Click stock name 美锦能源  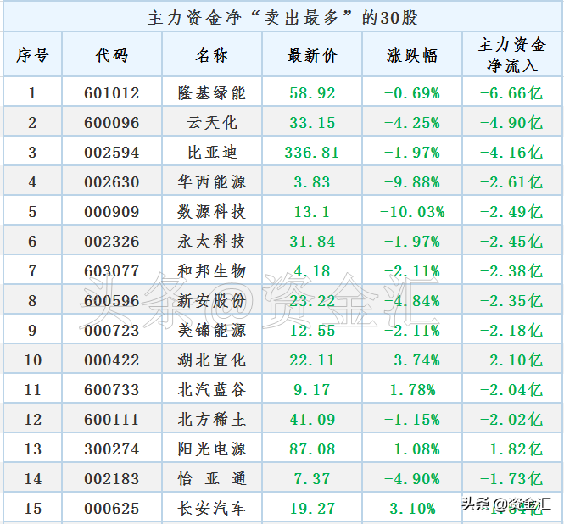212,330
